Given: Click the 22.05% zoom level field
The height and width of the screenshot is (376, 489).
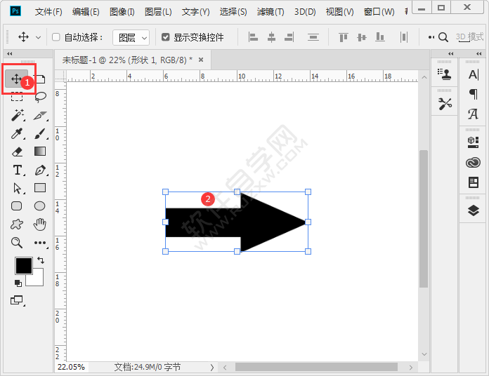Looking at the screenshot, I should pos(72,368).
